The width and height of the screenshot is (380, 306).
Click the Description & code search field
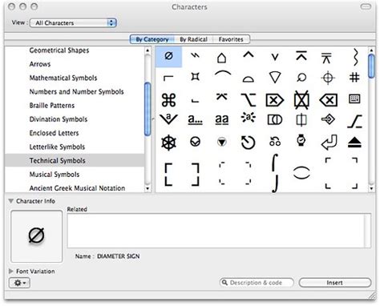tap(257, 283)
